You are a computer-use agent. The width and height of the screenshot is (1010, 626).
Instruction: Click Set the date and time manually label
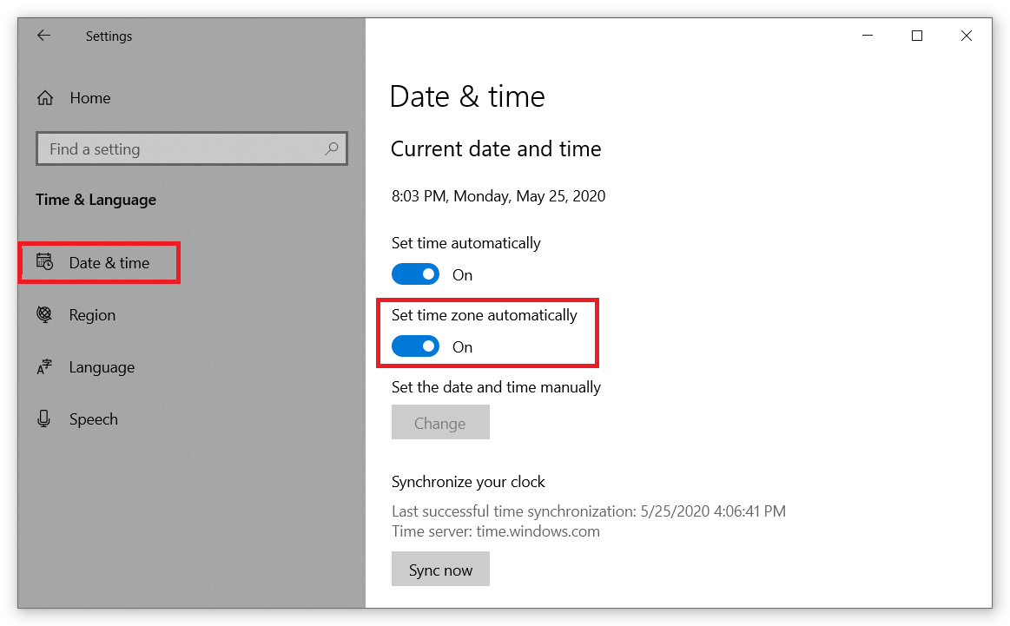click(496, 387)
